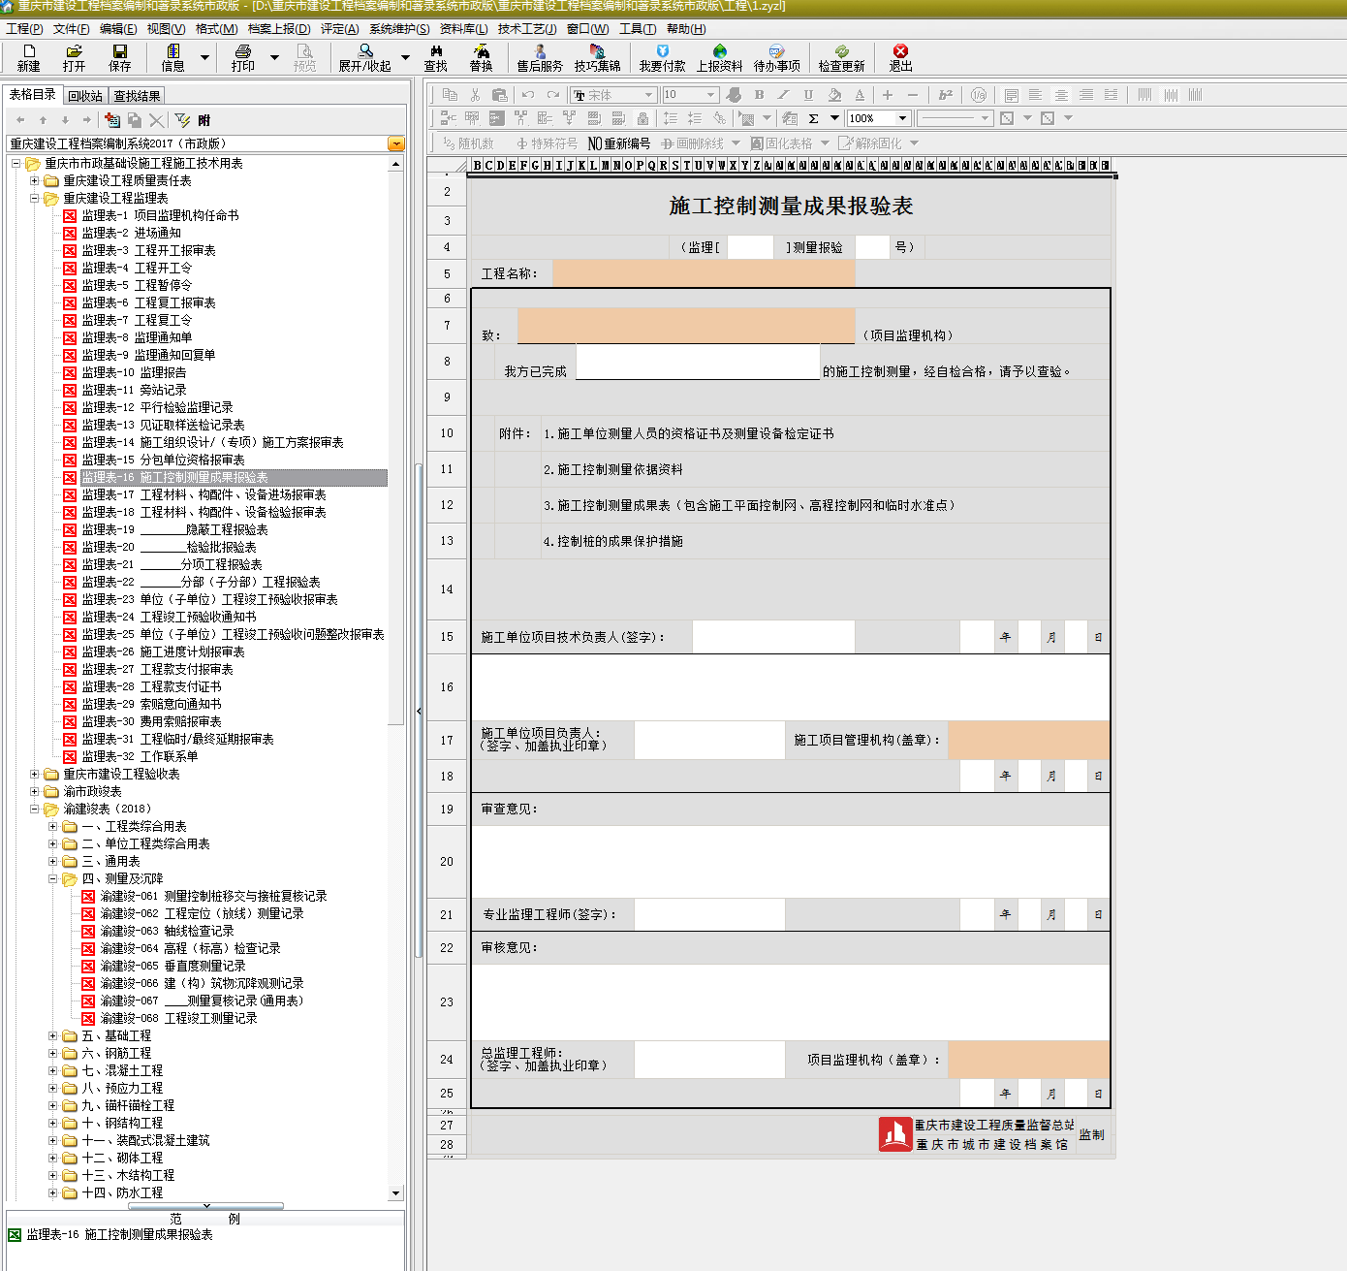Click the 固化表格 button

(x=782, y=143)
